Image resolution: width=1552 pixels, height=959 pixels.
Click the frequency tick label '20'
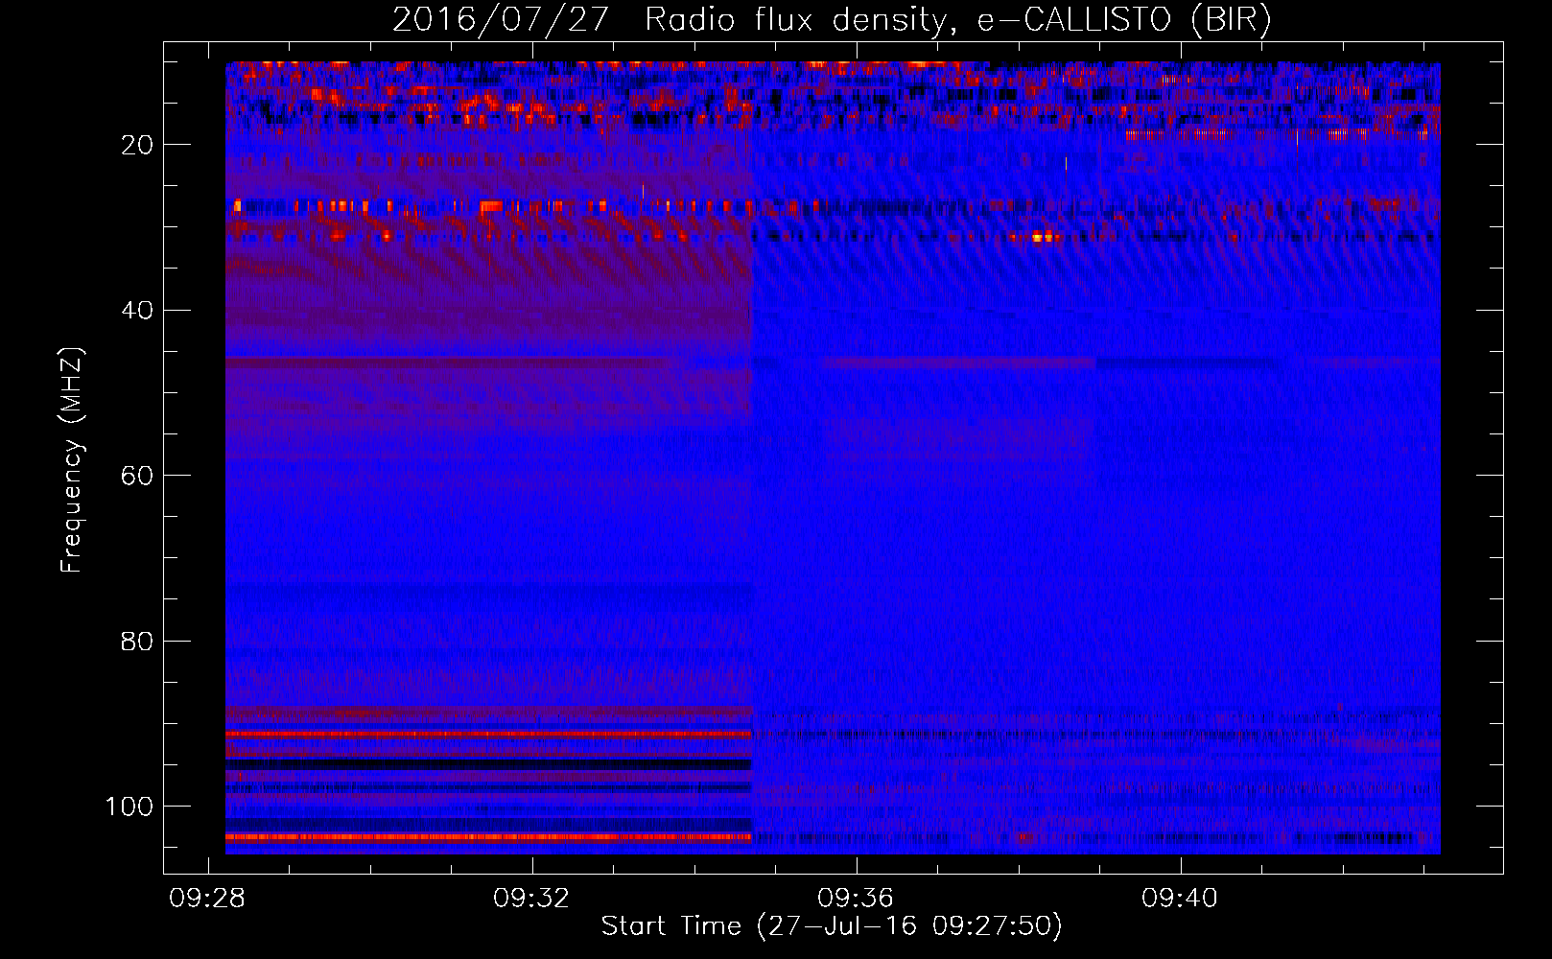138,145
